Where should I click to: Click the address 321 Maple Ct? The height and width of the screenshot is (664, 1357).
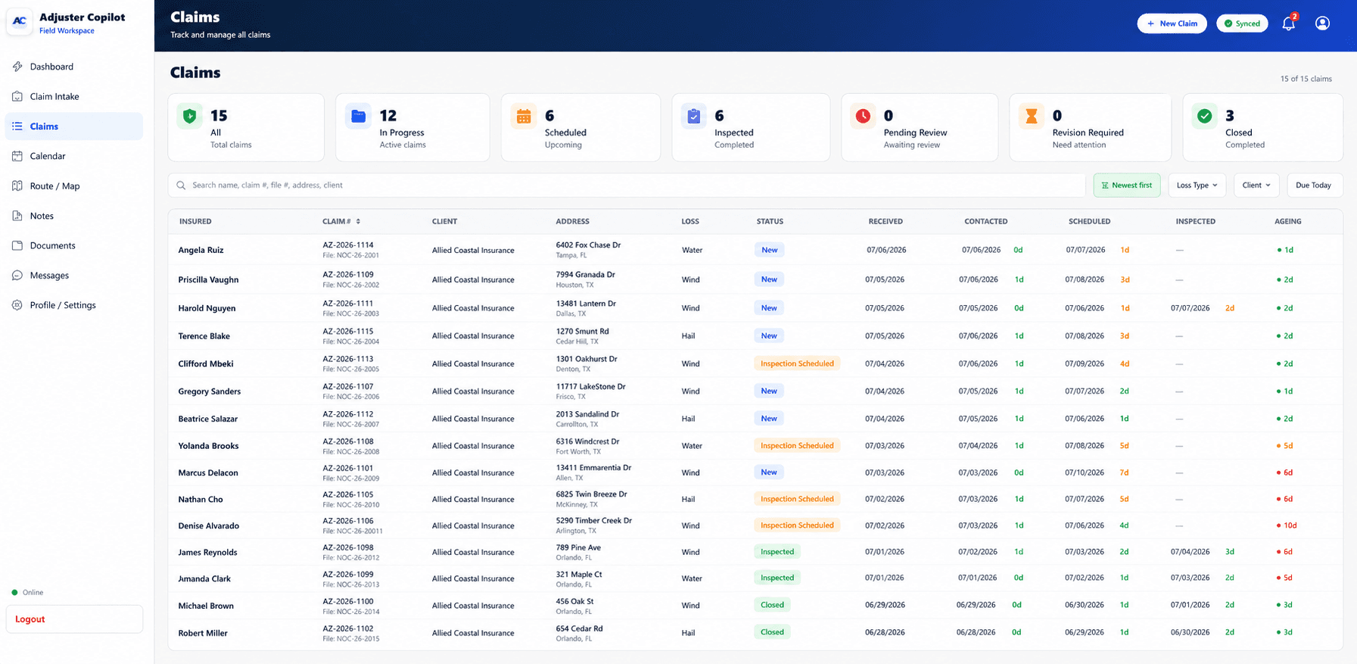coord(579,575)
